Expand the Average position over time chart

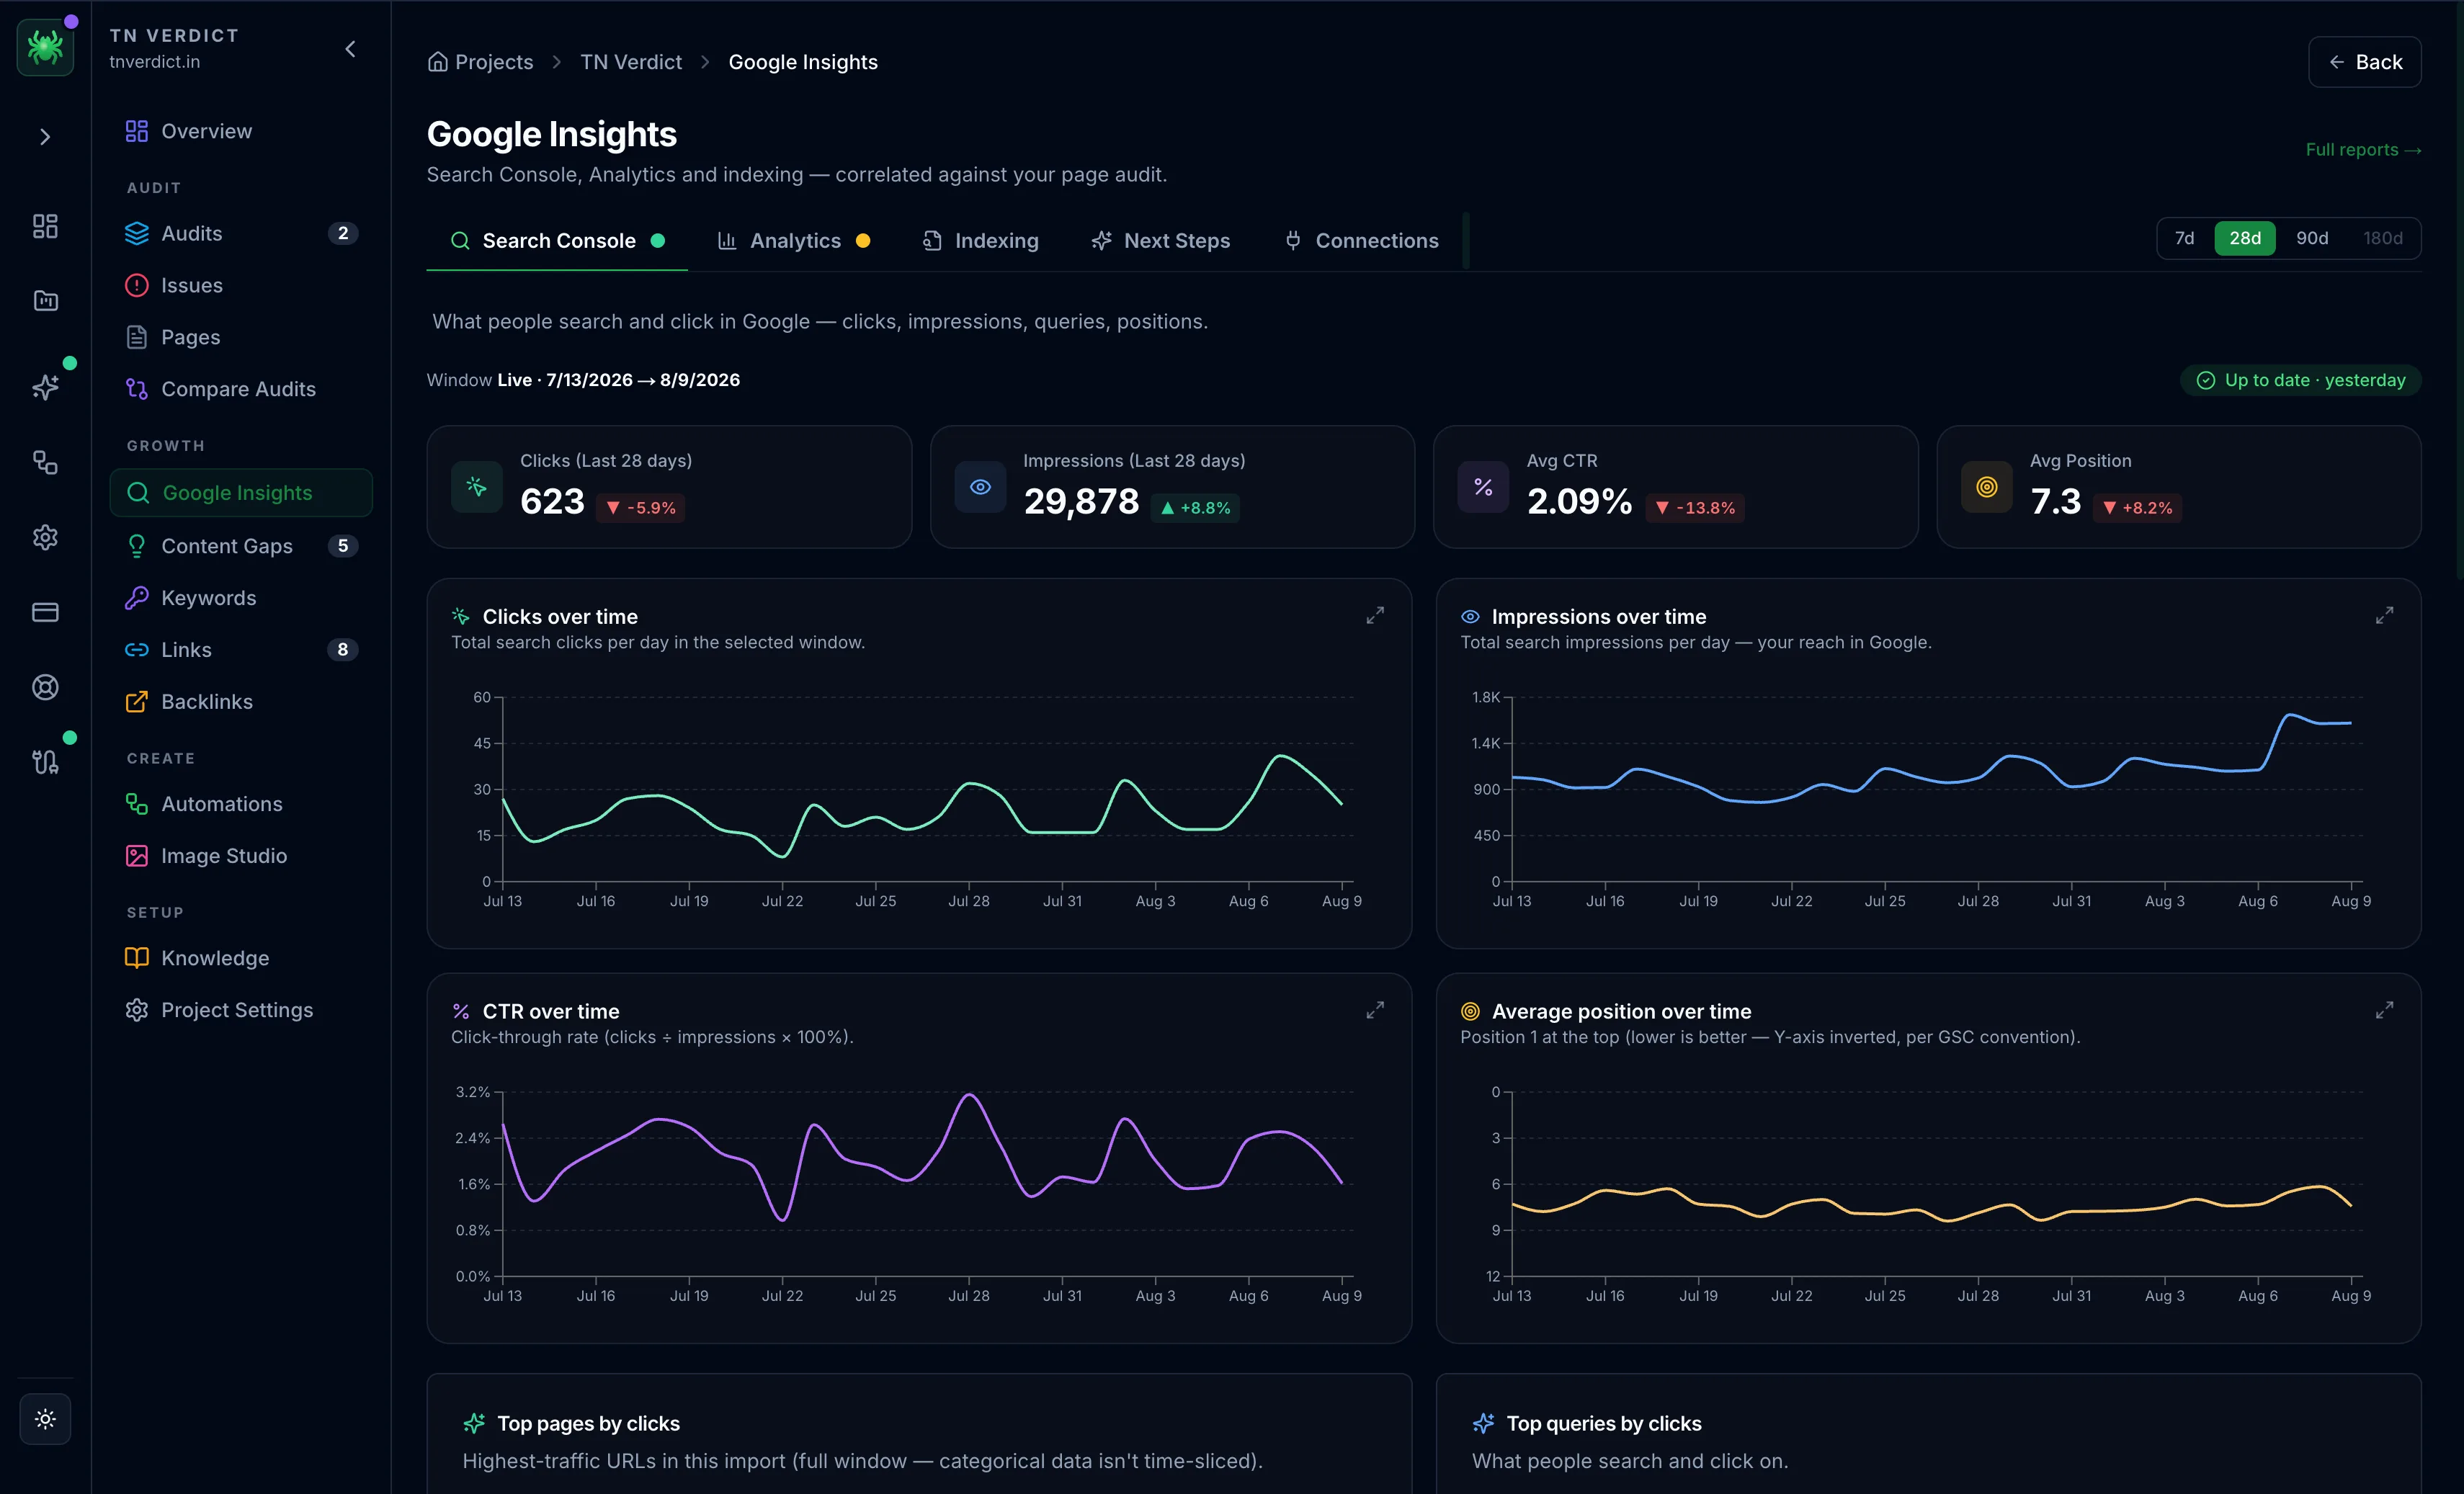click(2385, 1011)
